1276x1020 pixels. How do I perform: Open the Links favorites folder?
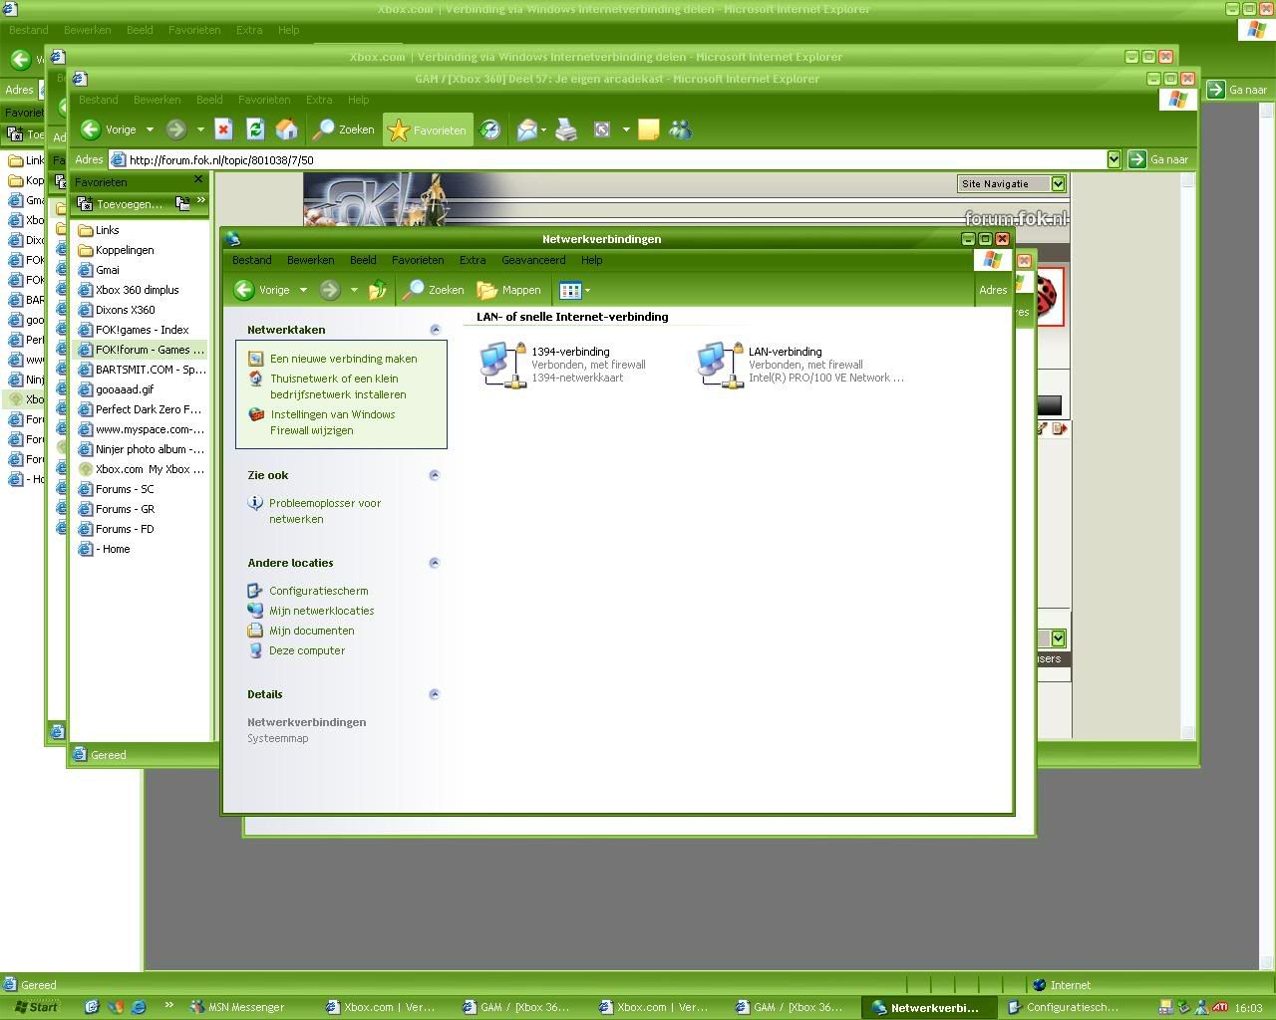tap(98, 230)
